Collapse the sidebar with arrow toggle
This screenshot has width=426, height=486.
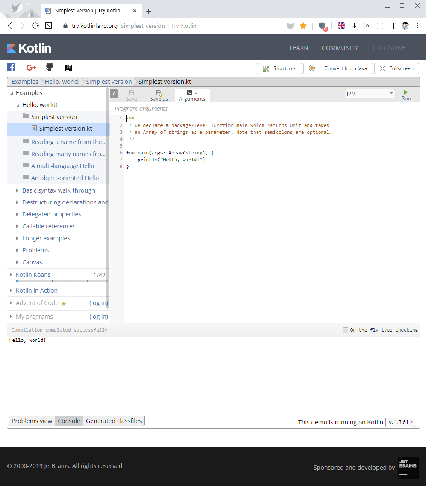pyautogui.click(x=114, y=94)
